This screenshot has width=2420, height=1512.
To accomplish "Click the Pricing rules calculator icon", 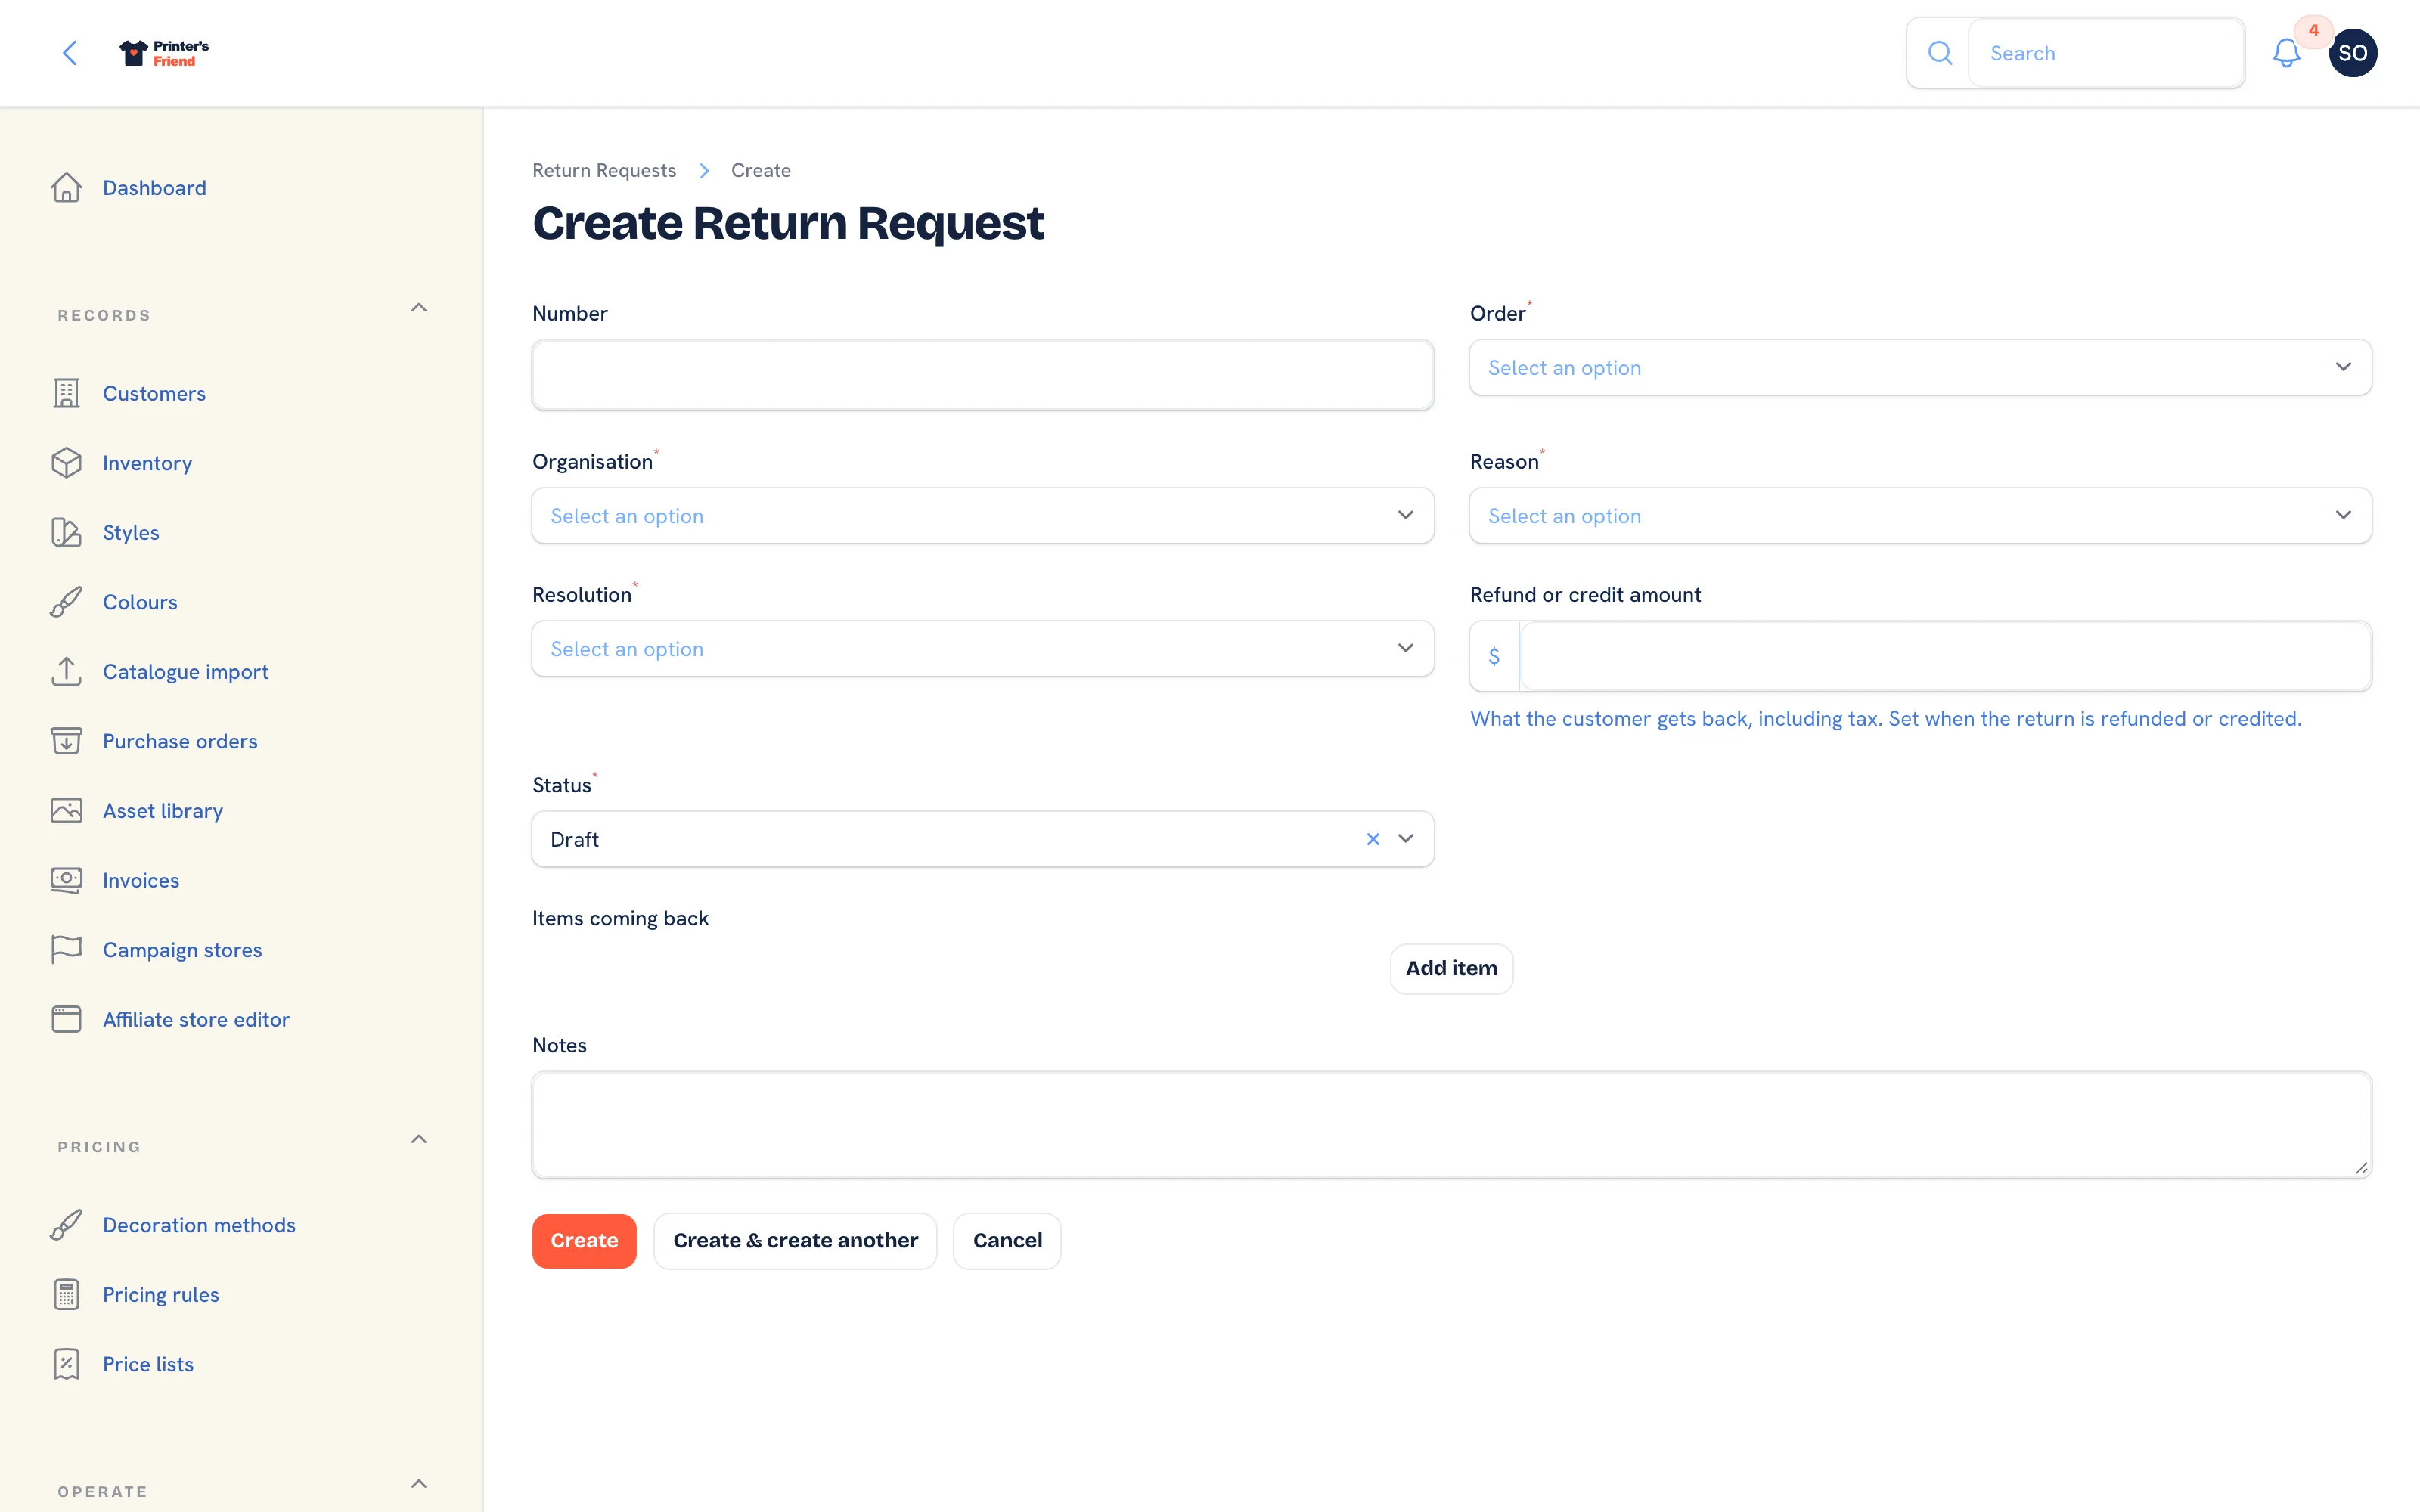I will 66,1294.
